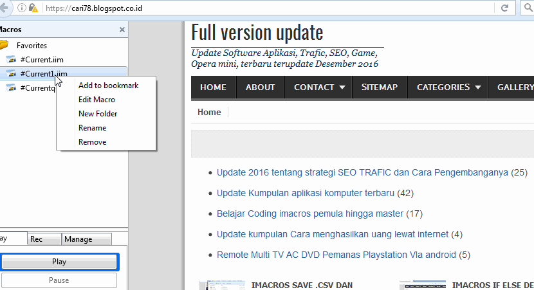
Task: Switch to the Rec tab
Action: click(37, 239)
